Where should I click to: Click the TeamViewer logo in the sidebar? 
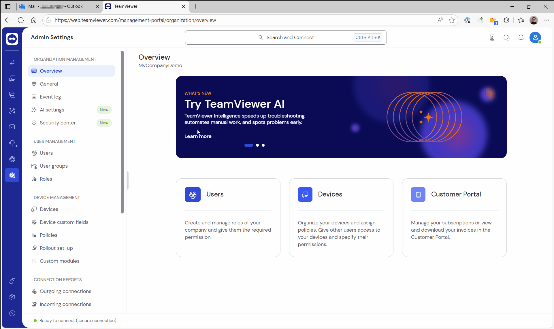tap(12, 39)
